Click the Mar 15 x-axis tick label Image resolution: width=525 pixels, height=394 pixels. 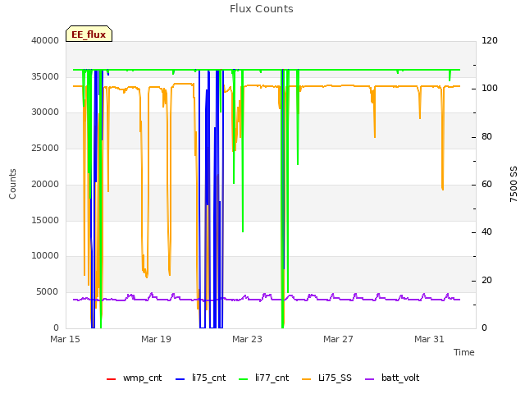(65, 339)
